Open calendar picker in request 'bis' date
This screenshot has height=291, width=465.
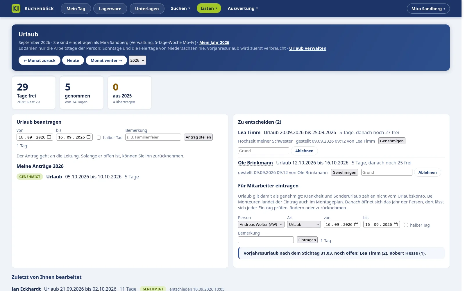tap(89, 137)
